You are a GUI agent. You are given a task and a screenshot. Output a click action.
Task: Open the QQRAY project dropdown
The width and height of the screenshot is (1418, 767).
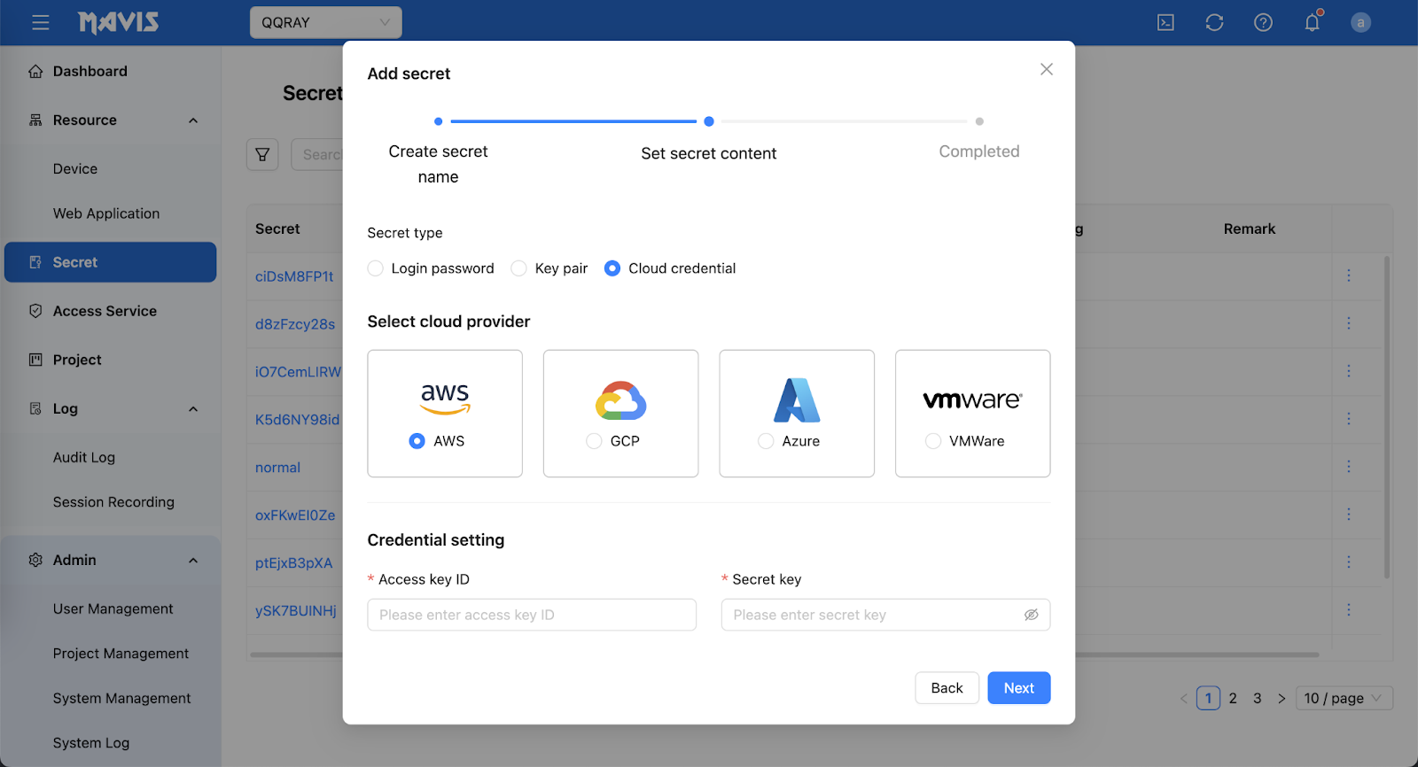[325, 23]
